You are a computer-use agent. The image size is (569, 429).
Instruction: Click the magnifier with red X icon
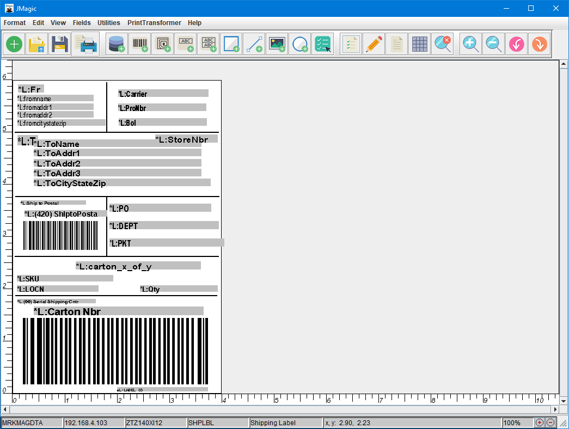[x=442, y=44]
